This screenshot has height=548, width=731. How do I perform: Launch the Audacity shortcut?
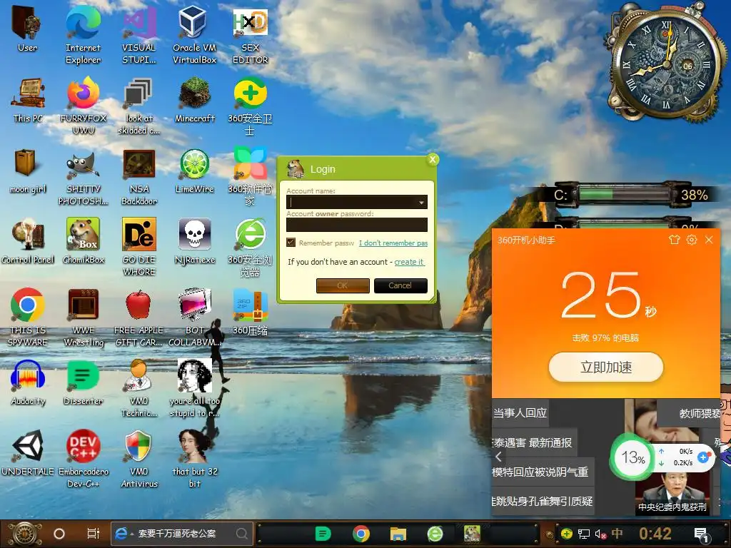pos(28,383)
